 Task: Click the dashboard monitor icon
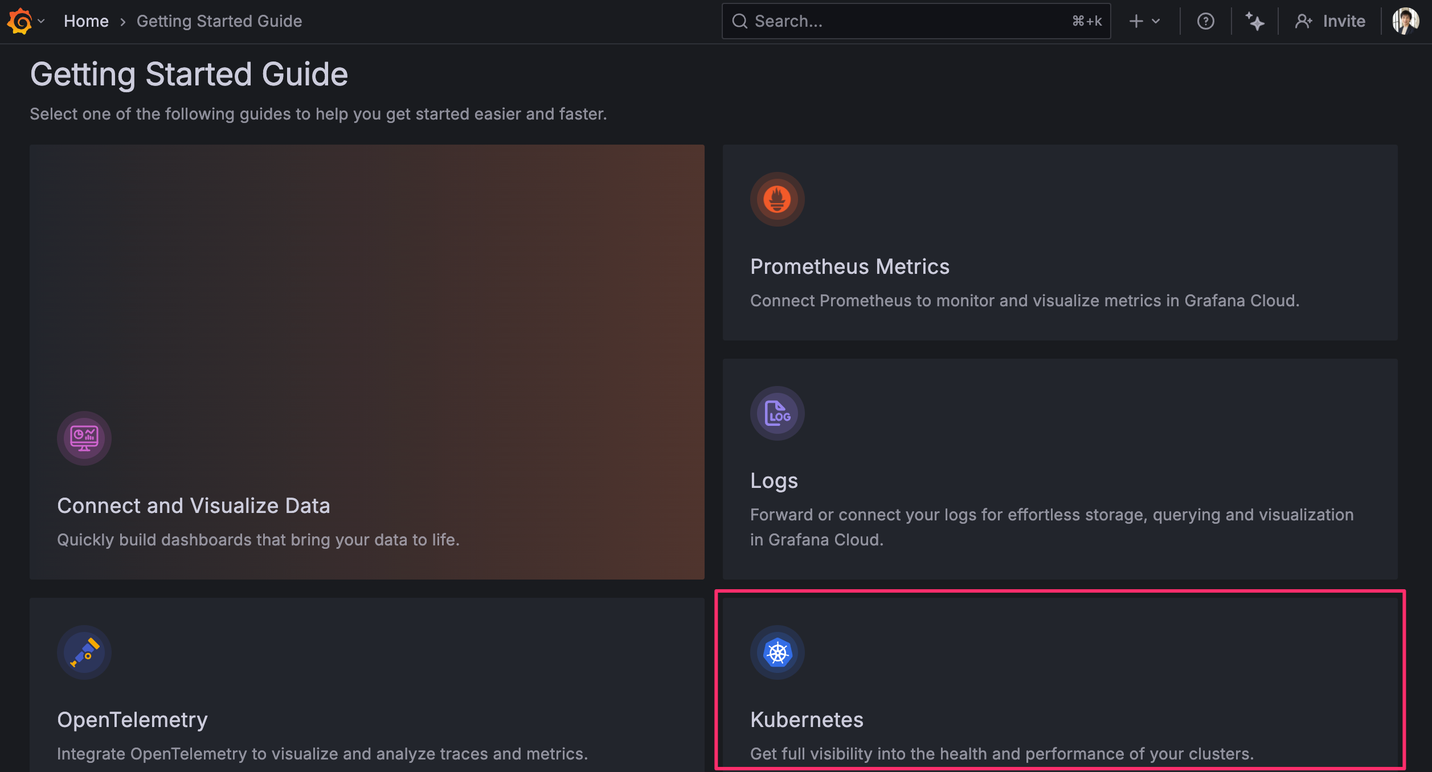tap(84, 438)
